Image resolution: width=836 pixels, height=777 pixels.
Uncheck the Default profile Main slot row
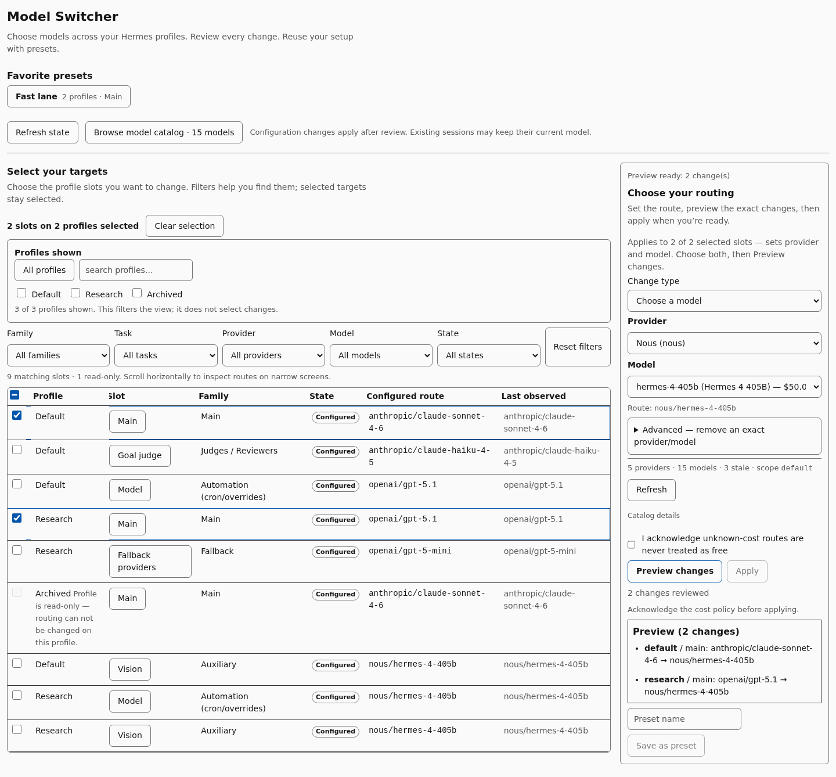pos(17,415)
